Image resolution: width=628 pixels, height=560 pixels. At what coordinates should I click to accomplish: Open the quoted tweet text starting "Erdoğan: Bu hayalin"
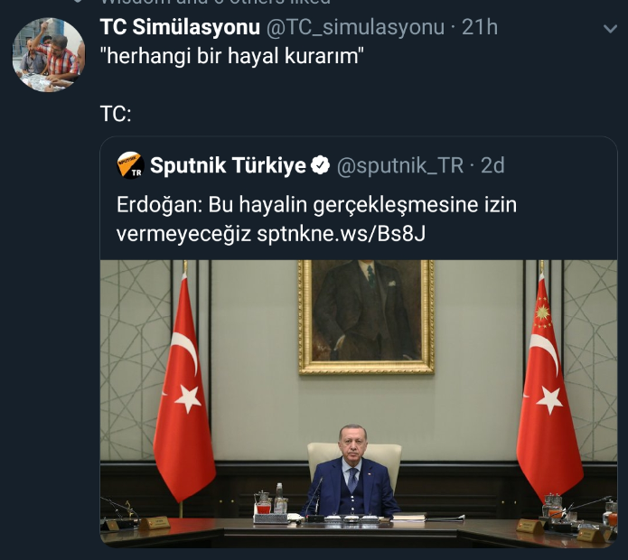316,219
